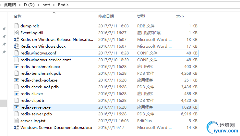Expand the chevron after soft breadcrumb
240x136 pixels.
pyautogui.click(x=54, y=5)
